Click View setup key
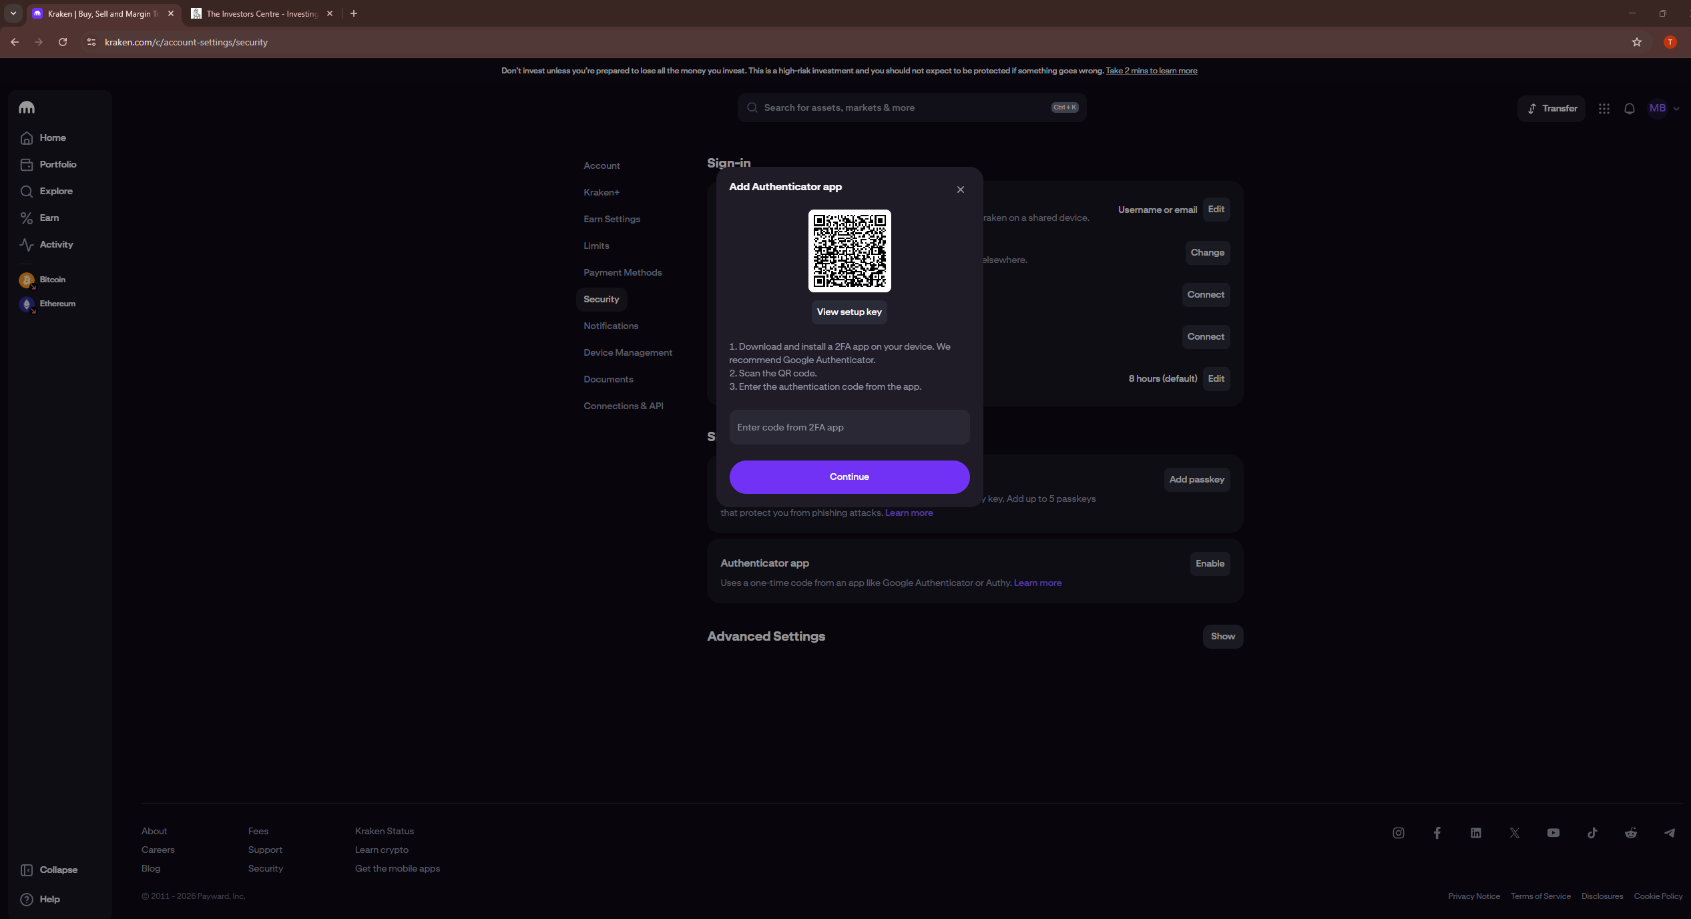Viewport: 1691px width, 919px height. 849,312
